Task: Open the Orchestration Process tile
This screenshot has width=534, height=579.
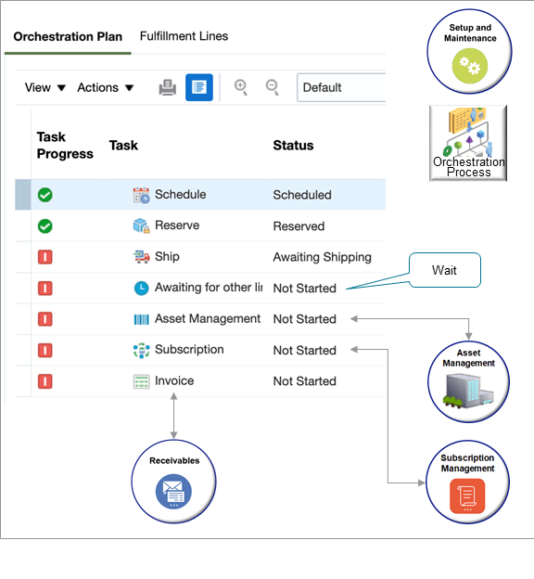Action: coord(468,143)
